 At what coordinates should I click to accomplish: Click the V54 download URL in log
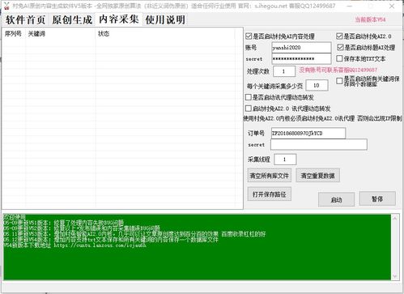click(100, 245)
